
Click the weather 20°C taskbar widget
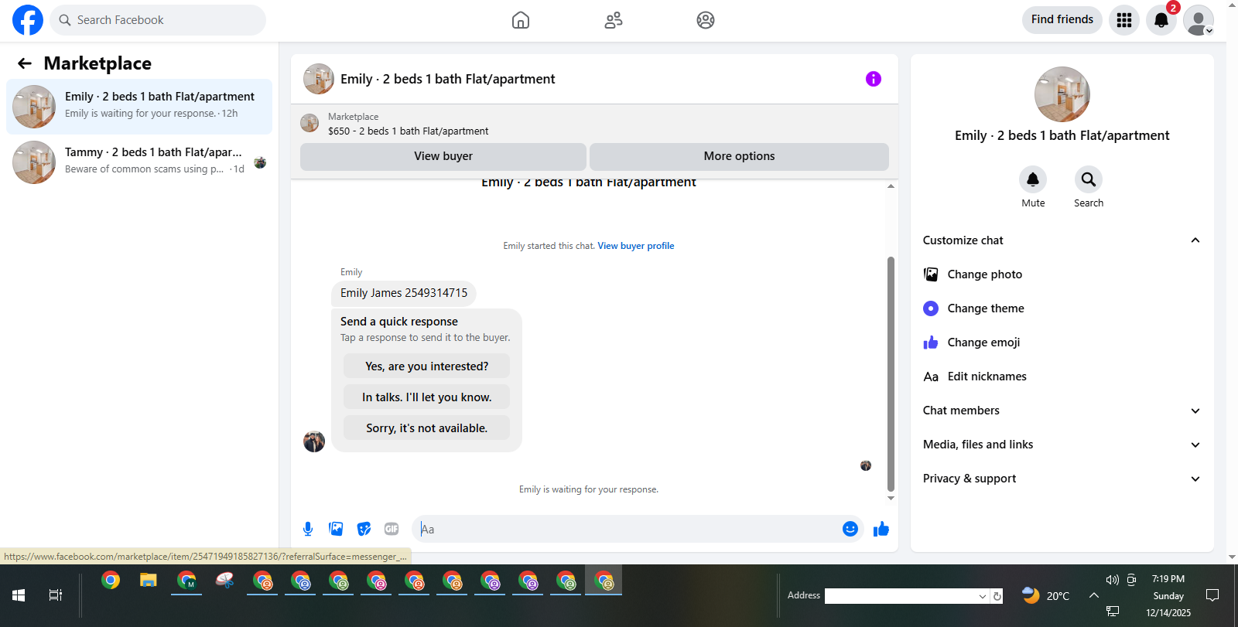[1046, 595]
